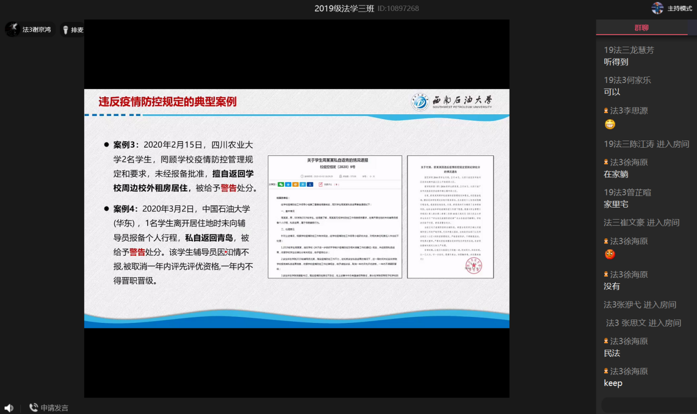Click the badge icon above the angry emoji
697x414 pixels.
pyautogui.click(x=606, y=241)
